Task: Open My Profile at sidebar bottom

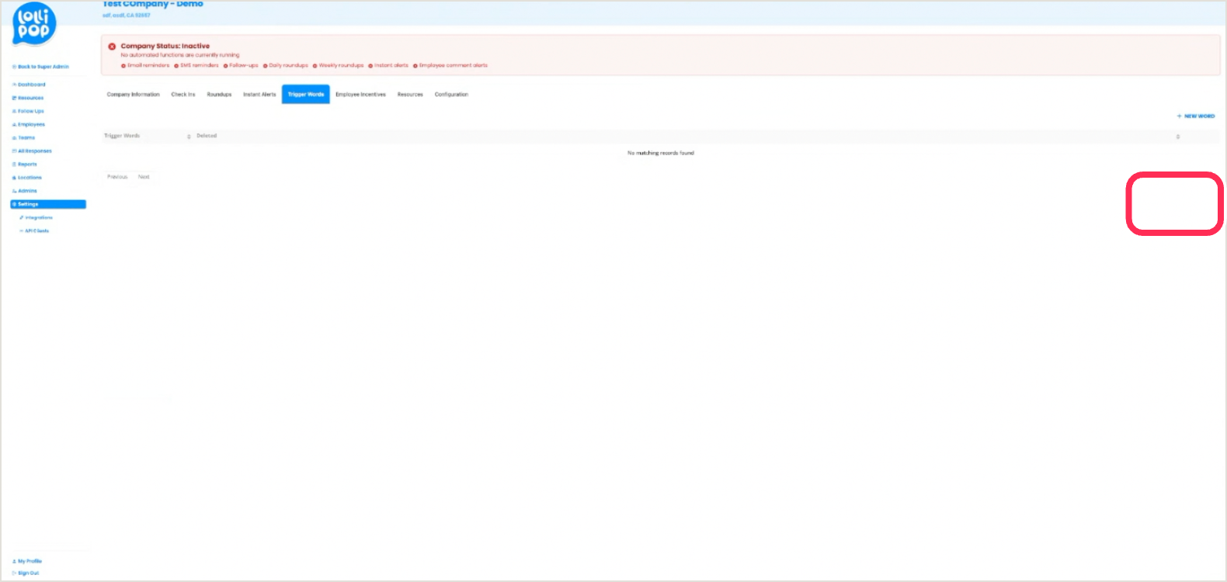Action: [x=27, y=560]
